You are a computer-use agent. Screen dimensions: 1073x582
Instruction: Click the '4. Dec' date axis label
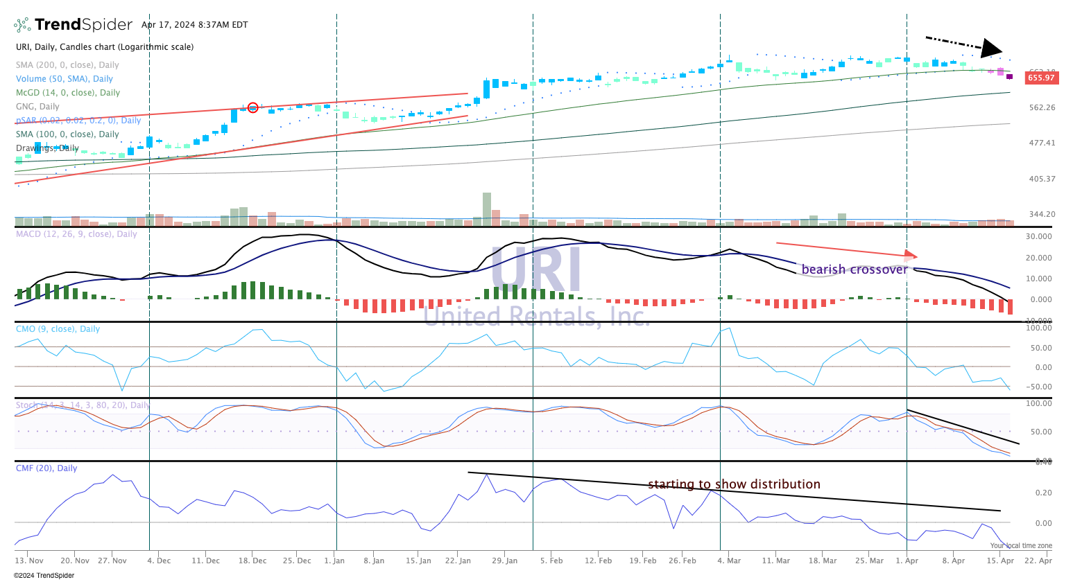(159, 561)
